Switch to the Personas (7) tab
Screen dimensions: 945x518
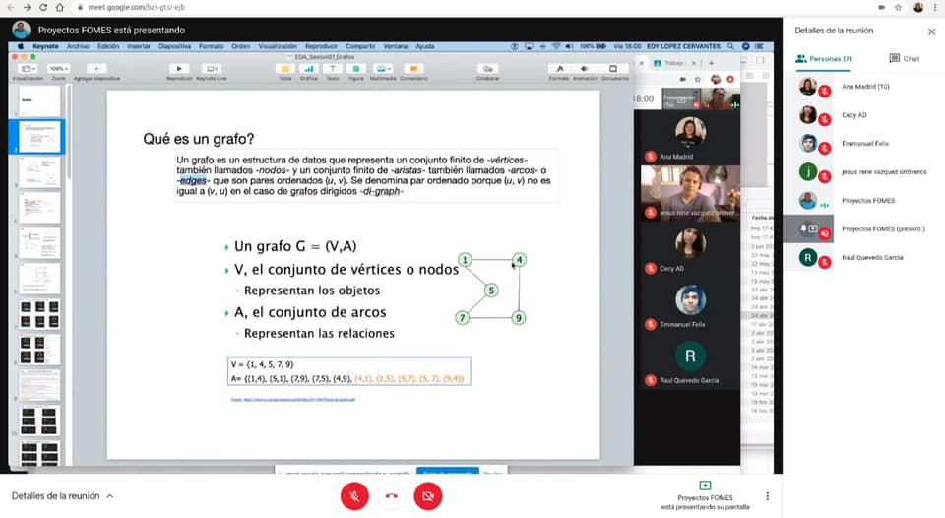(824, 58)
